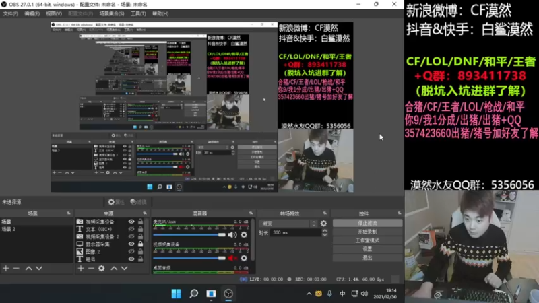Select 场景 2 in the scenes list
The width and height of the screenshot is (539, 303).
pos(36,229)
